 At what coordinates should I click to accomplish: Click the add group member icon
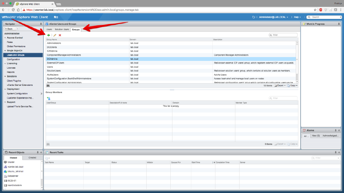click(49, 98)
